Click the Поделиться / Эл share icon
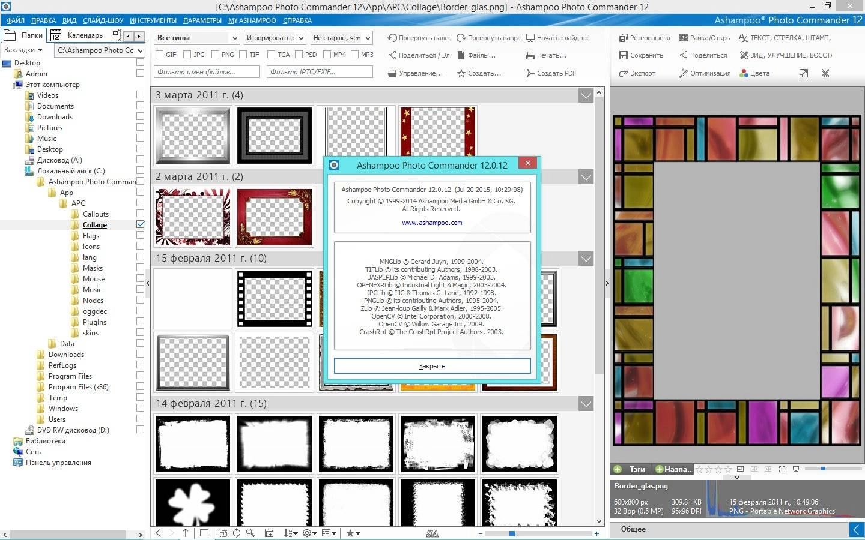 [x=392, y=55]
